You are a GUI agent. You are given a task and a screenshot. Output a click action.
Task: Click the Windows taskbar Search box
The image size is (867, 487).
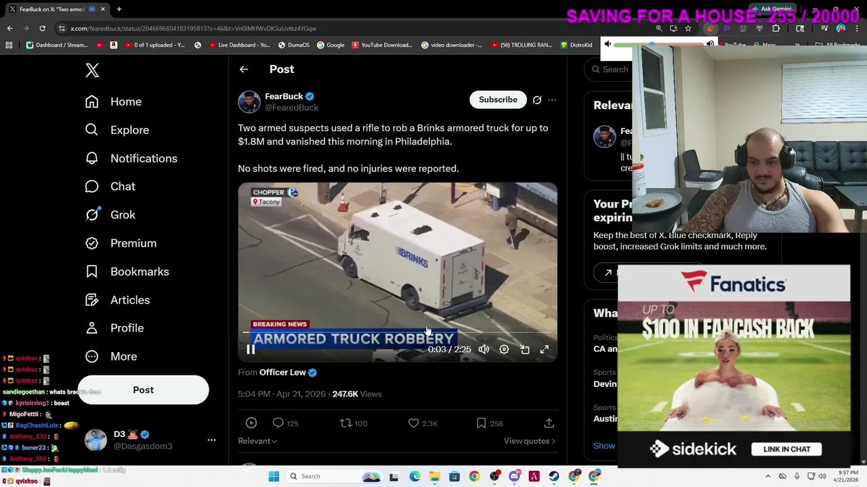335,476
